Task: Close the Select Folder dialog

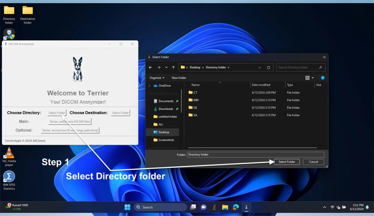Action: [x=324, y=57]
